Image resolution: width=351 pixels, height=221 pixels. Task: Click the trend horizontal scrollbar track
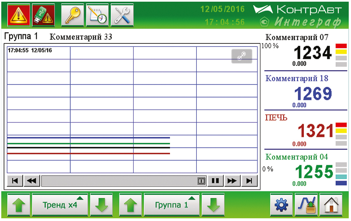pyautogui.click(x=117, y=181)
